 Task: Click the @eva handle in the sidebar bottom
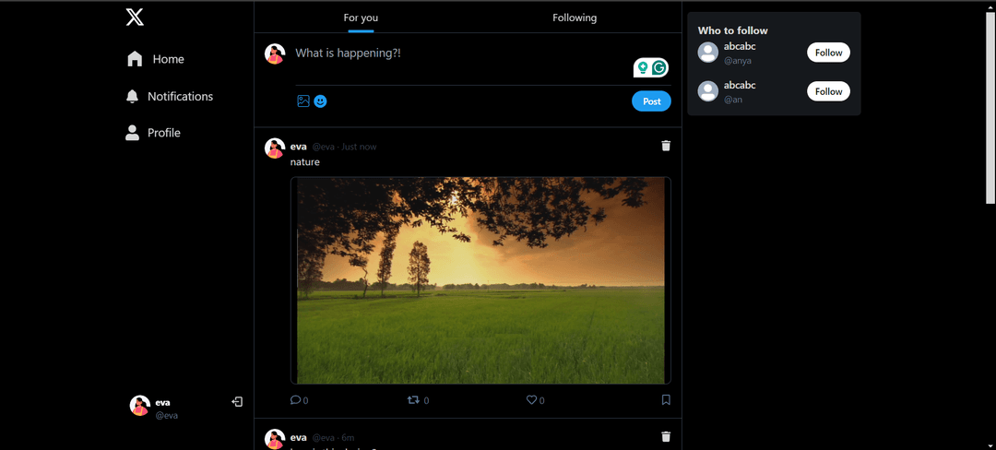pos(166,416)
